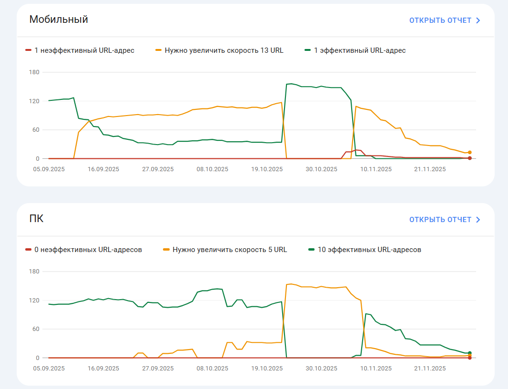Click red endpoint dot on ПК chart
The height and width of the screenshot is (389, 508).
tap(470, 358)
